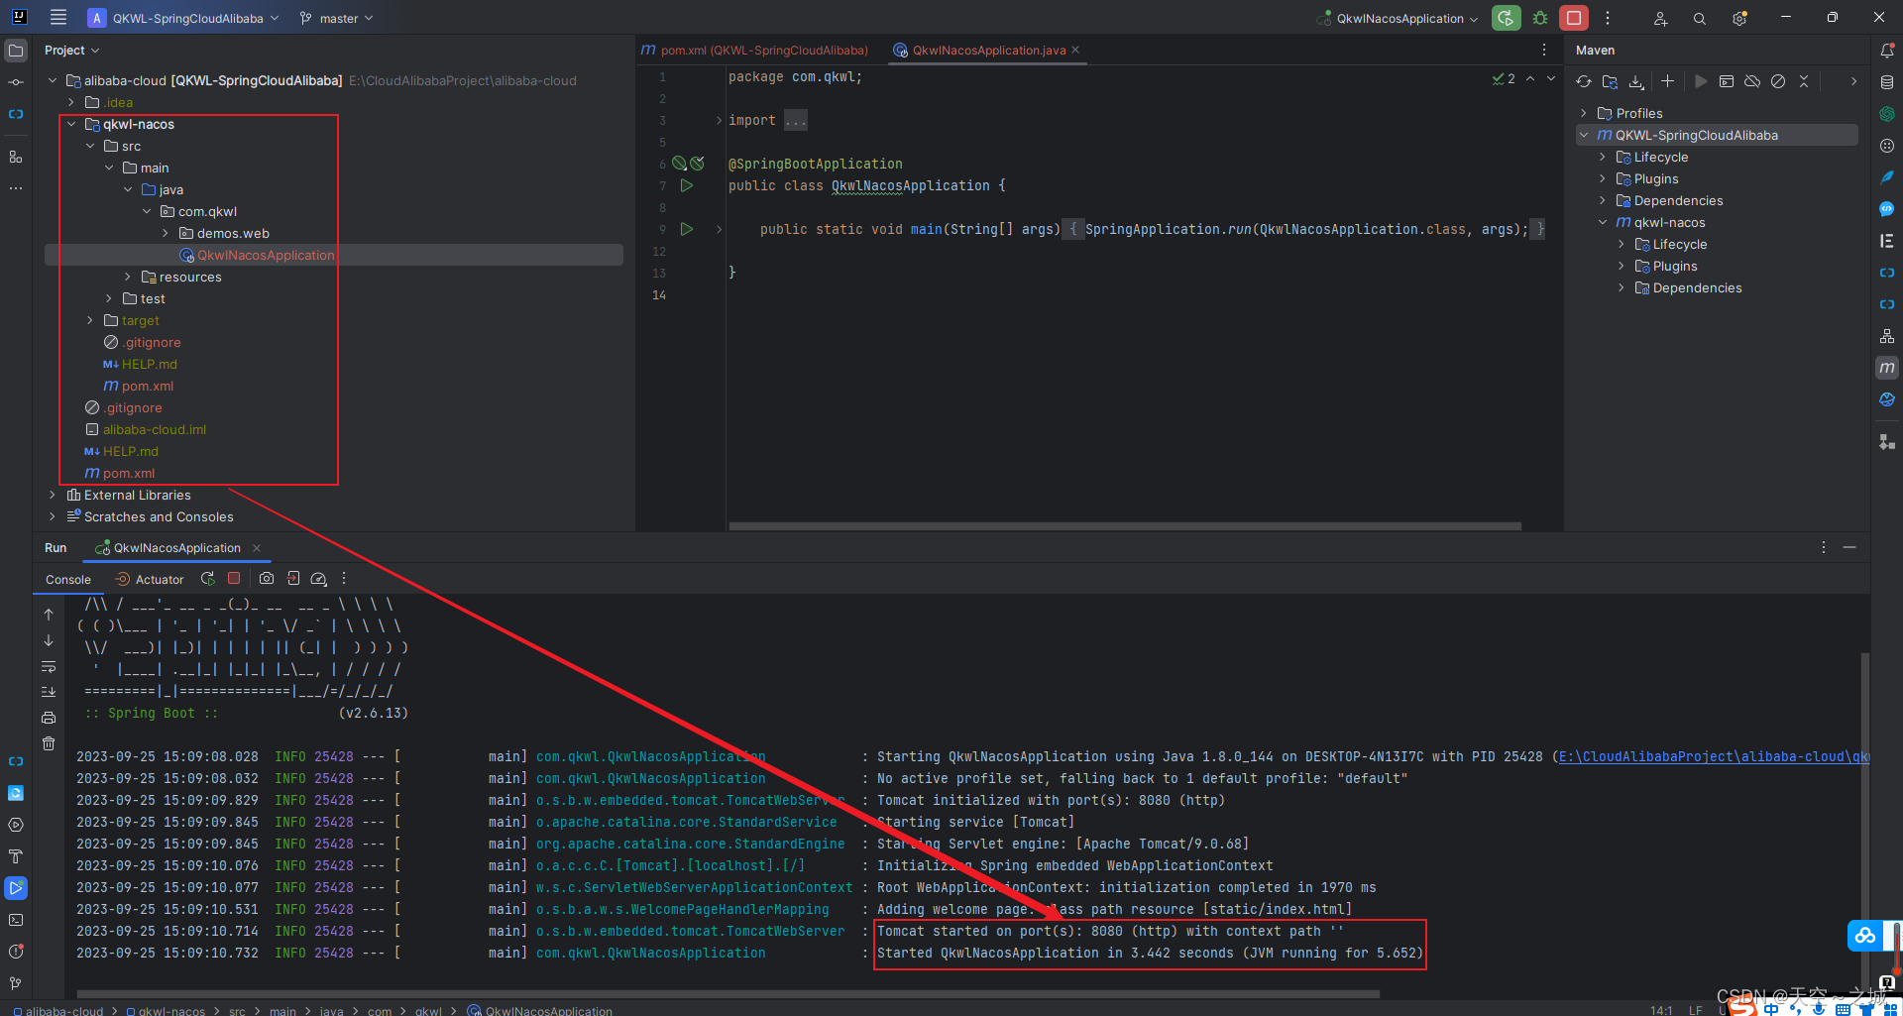The height and width of the screenshot is (1016, 1903).
Task: Open the Structure tool window icon
Action: 16,157
